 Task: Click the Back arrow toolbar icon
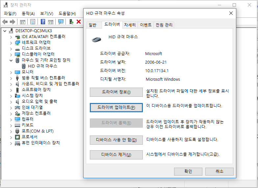[5, 22]
